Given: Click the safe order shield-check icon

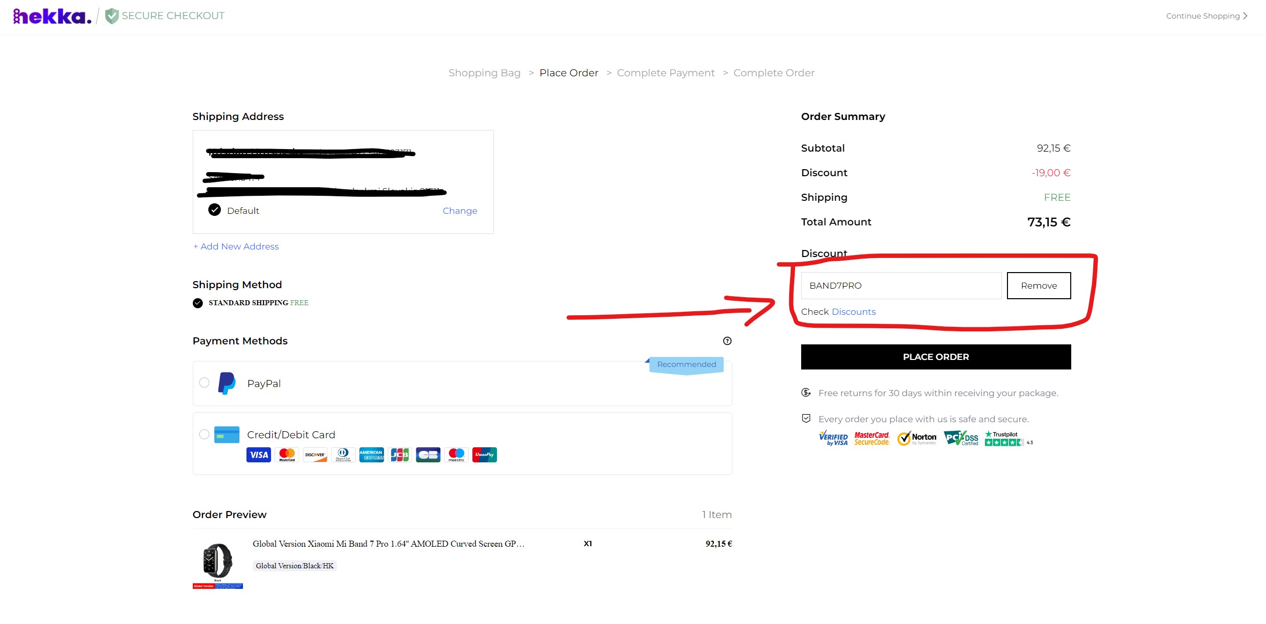Looking at the screenshot, I should (806, 418).
